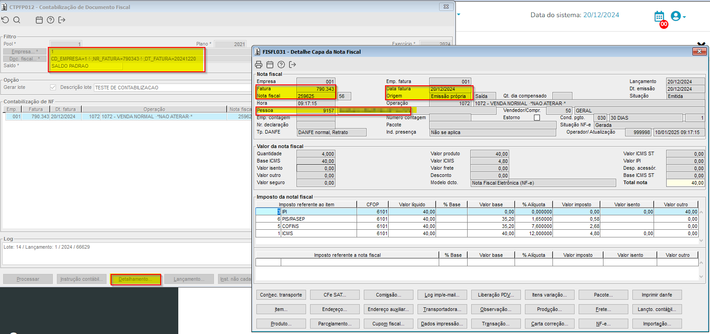The width and height of the screenshot is (710, 334).
Task: Click the help icon in FISFL031 toolbar
Action: pyautogui.click(x=281, y=65)
